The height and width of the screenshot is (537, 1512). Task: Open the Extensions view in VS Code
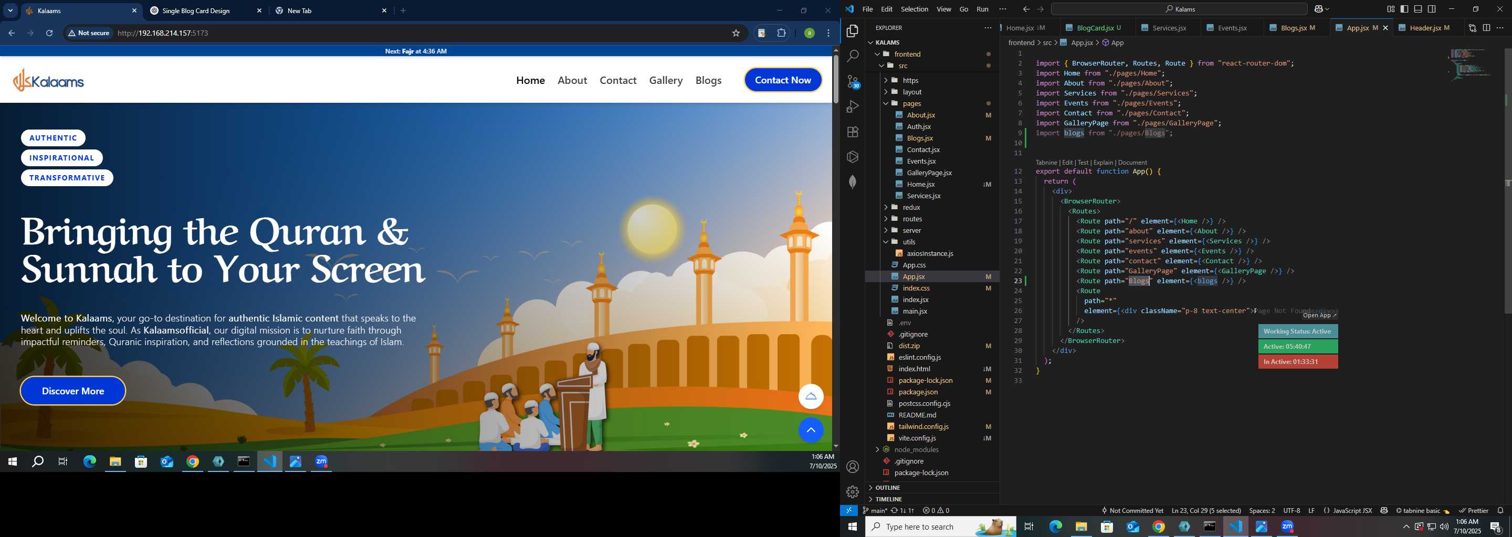click(x=853, y=132)
